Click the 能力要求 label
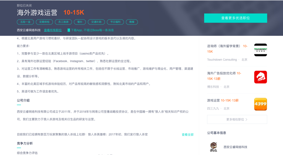283x155 pixels. 24,46
